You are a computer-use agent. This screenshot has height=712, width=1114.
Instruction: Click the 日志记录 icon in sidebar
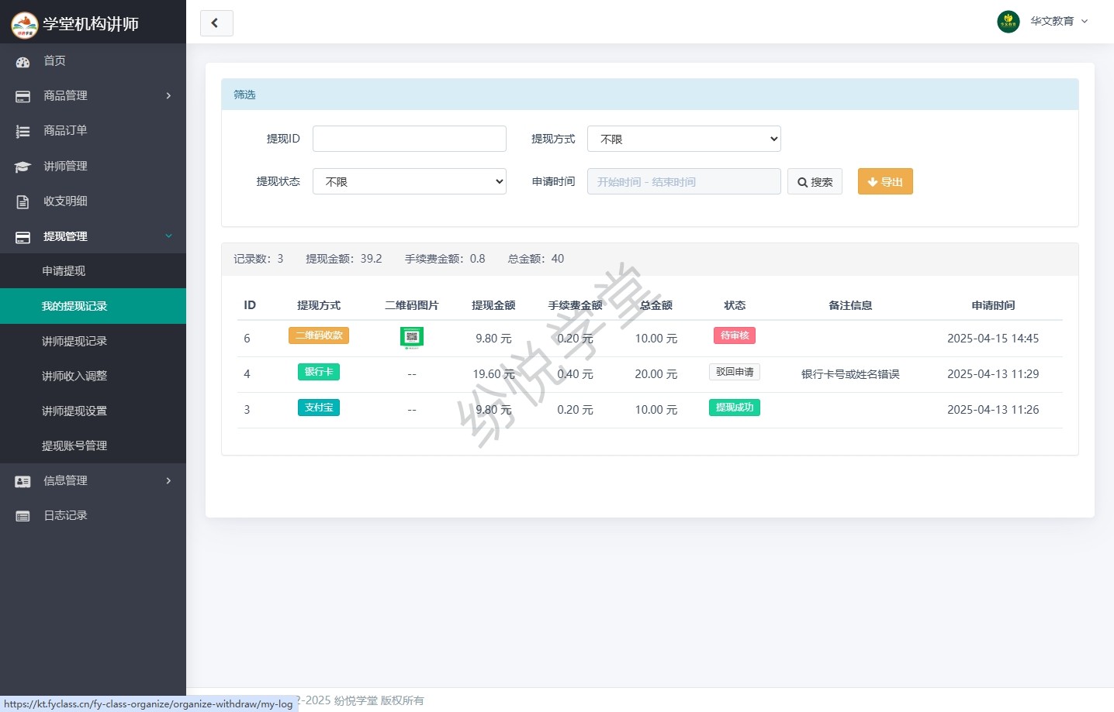(x=22, y=516)
